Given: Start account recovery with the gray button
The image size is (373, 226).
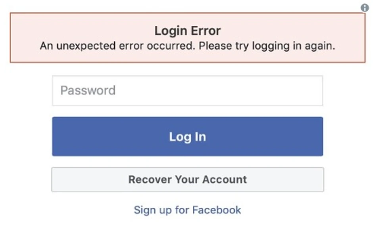Looking at the screenshot, I should (x=187, y=180).
